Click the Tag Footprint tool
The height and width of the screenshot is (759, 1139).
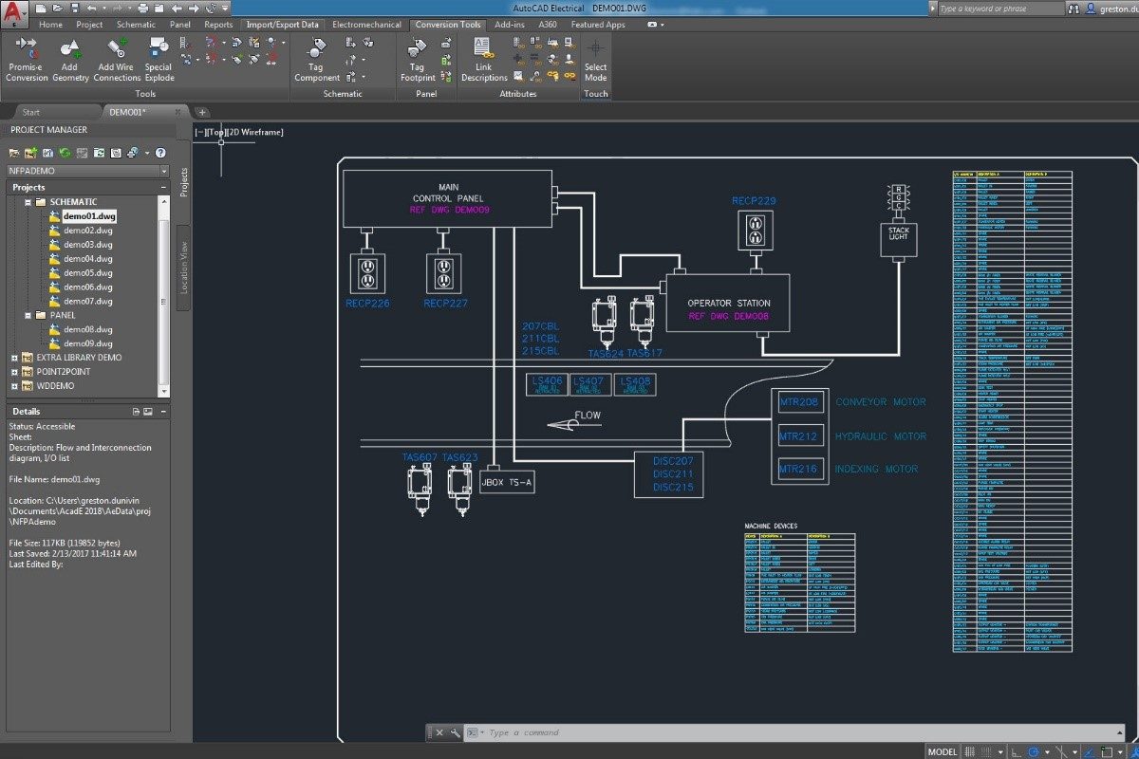[418, 57]
